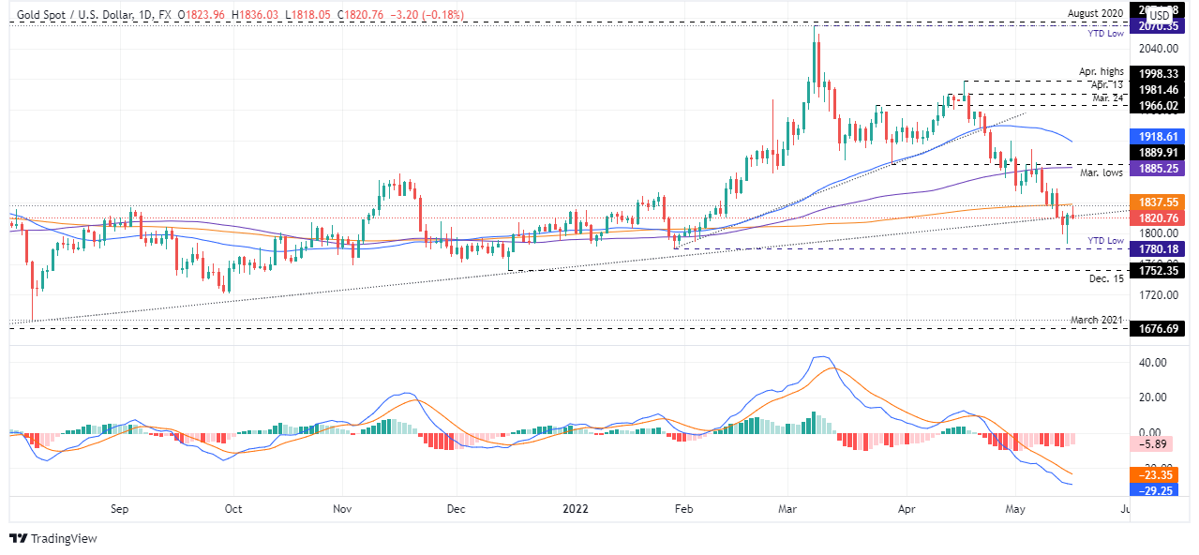This screenshot has width=1199, height=555.
Task: Click the TradingView logo
Action: click(x=53, y=539)
